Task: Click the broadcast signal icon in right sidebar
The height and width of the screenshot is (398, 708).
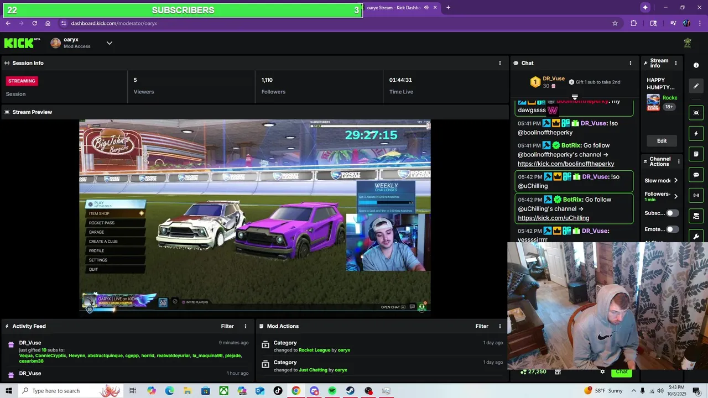Action: (x=696, y=195)
